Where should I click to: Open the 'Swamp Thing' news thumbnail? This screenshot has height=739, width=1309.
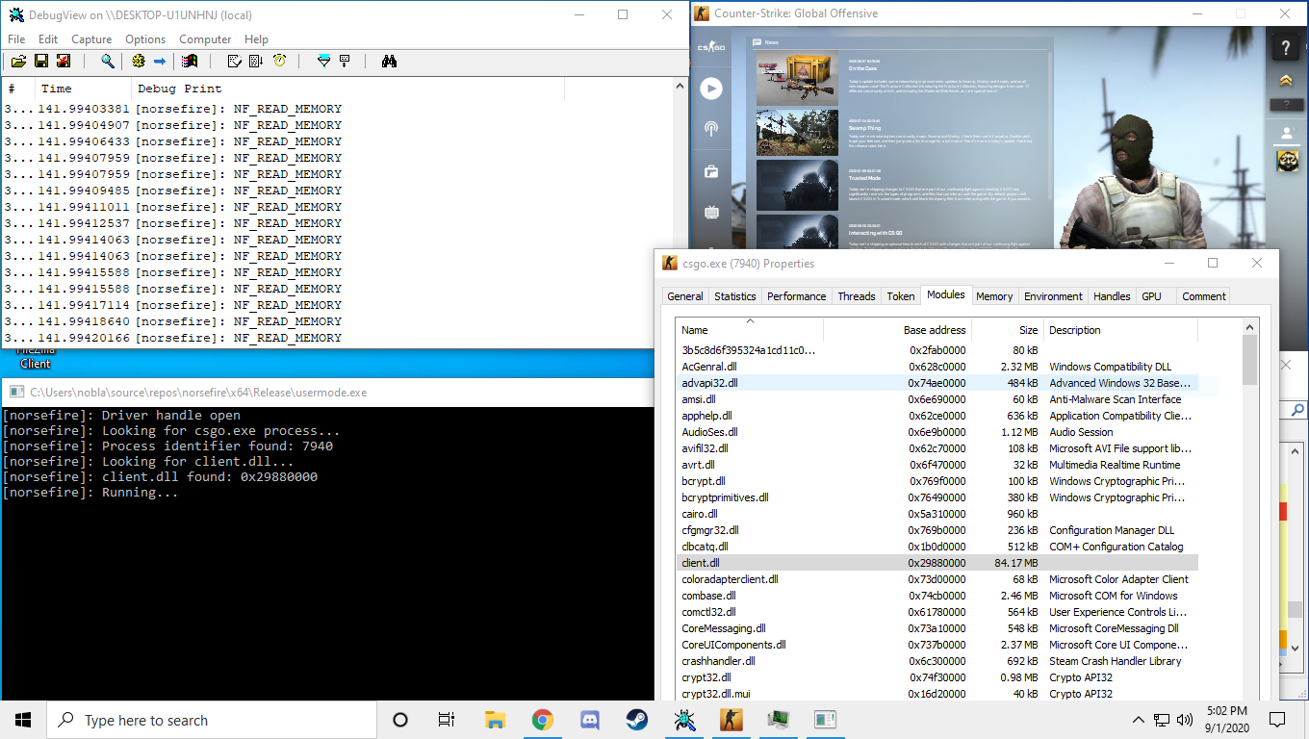[798, 132]
